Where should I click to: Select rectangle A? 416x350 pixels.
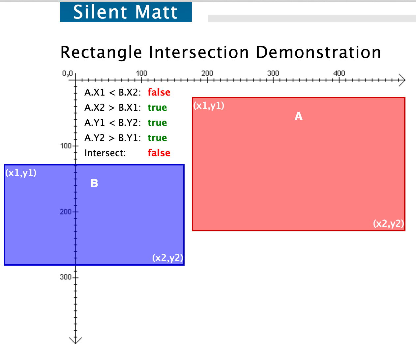[x=298, y=165]
